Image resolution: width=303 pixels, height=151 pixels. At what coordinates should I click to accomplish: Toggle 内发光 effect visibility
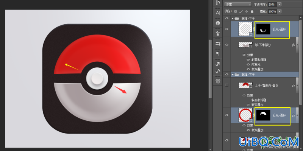point(248,64)
